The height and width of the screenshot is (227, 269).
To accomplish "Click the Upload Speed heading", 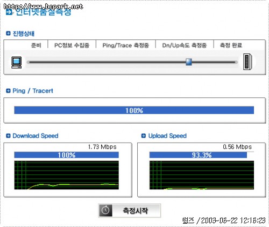I will pyautogui.click(x=167, y=136).
